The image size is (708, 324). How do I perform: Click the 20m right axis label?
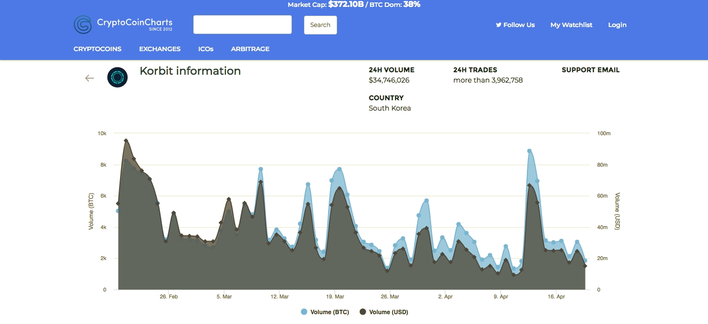coord(602,258)
